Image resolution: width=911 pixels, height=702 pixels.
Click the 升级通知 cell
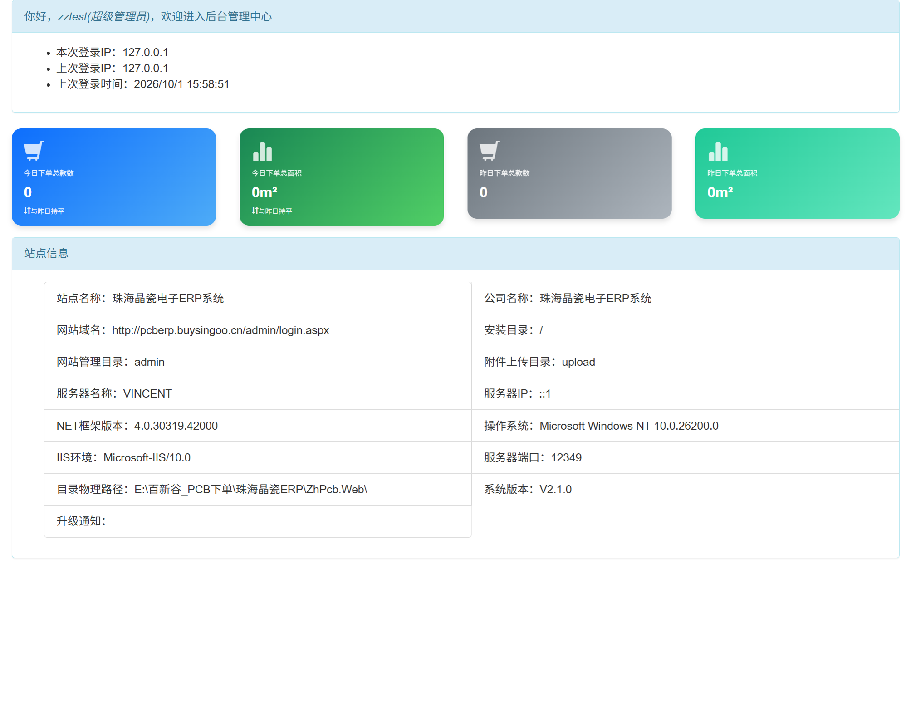[x=258, y=521]
